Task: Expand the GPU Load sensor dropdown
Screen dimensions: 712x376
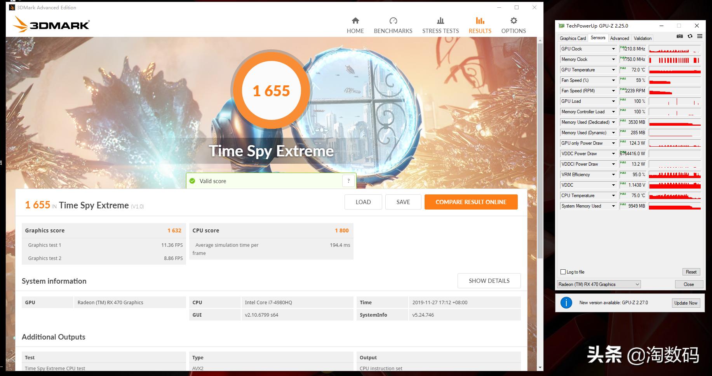Action: (x=613, y=101)
